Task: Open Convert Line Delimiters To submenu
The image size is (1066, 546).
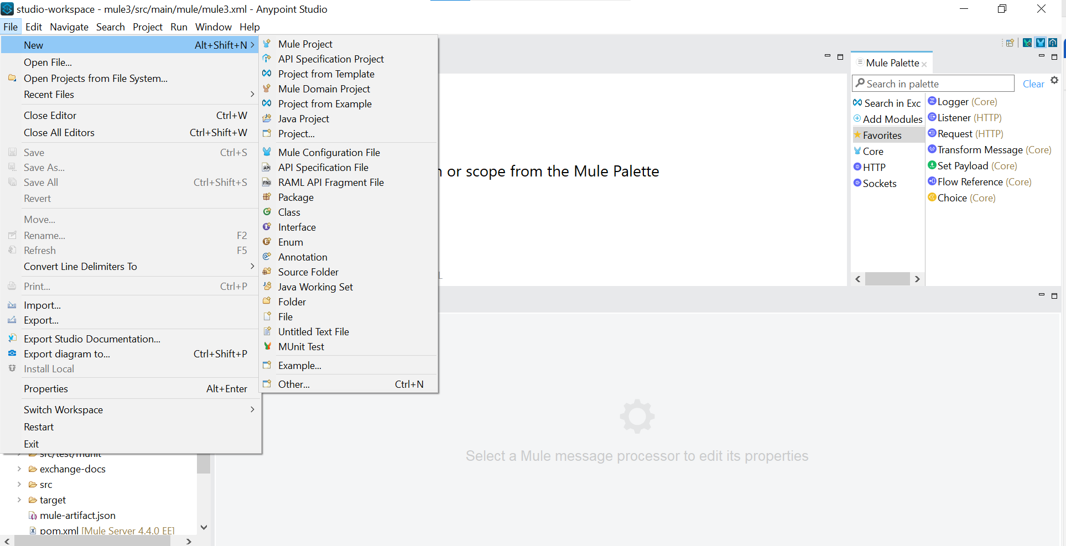Action: 131,267
